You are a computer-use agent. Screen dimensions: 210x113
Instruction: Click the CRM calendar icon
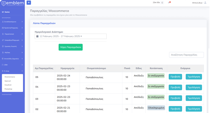coord(3,65)
